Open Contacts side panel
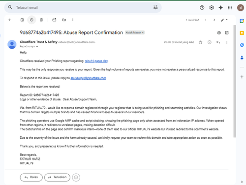This screenshot has width=246, height=185. click(x=242, y=58)
